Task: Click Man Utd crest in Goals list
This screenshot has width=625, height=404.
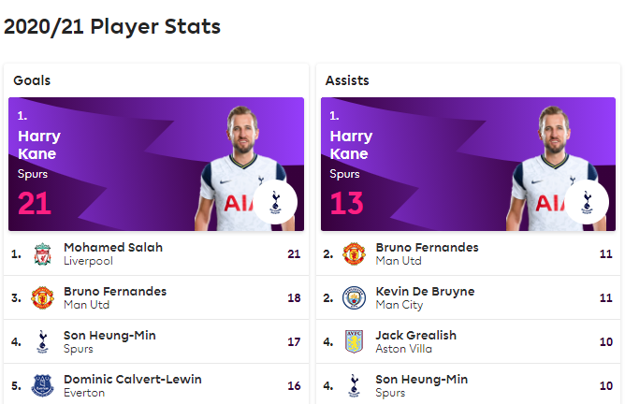Action: coord(42,297)
